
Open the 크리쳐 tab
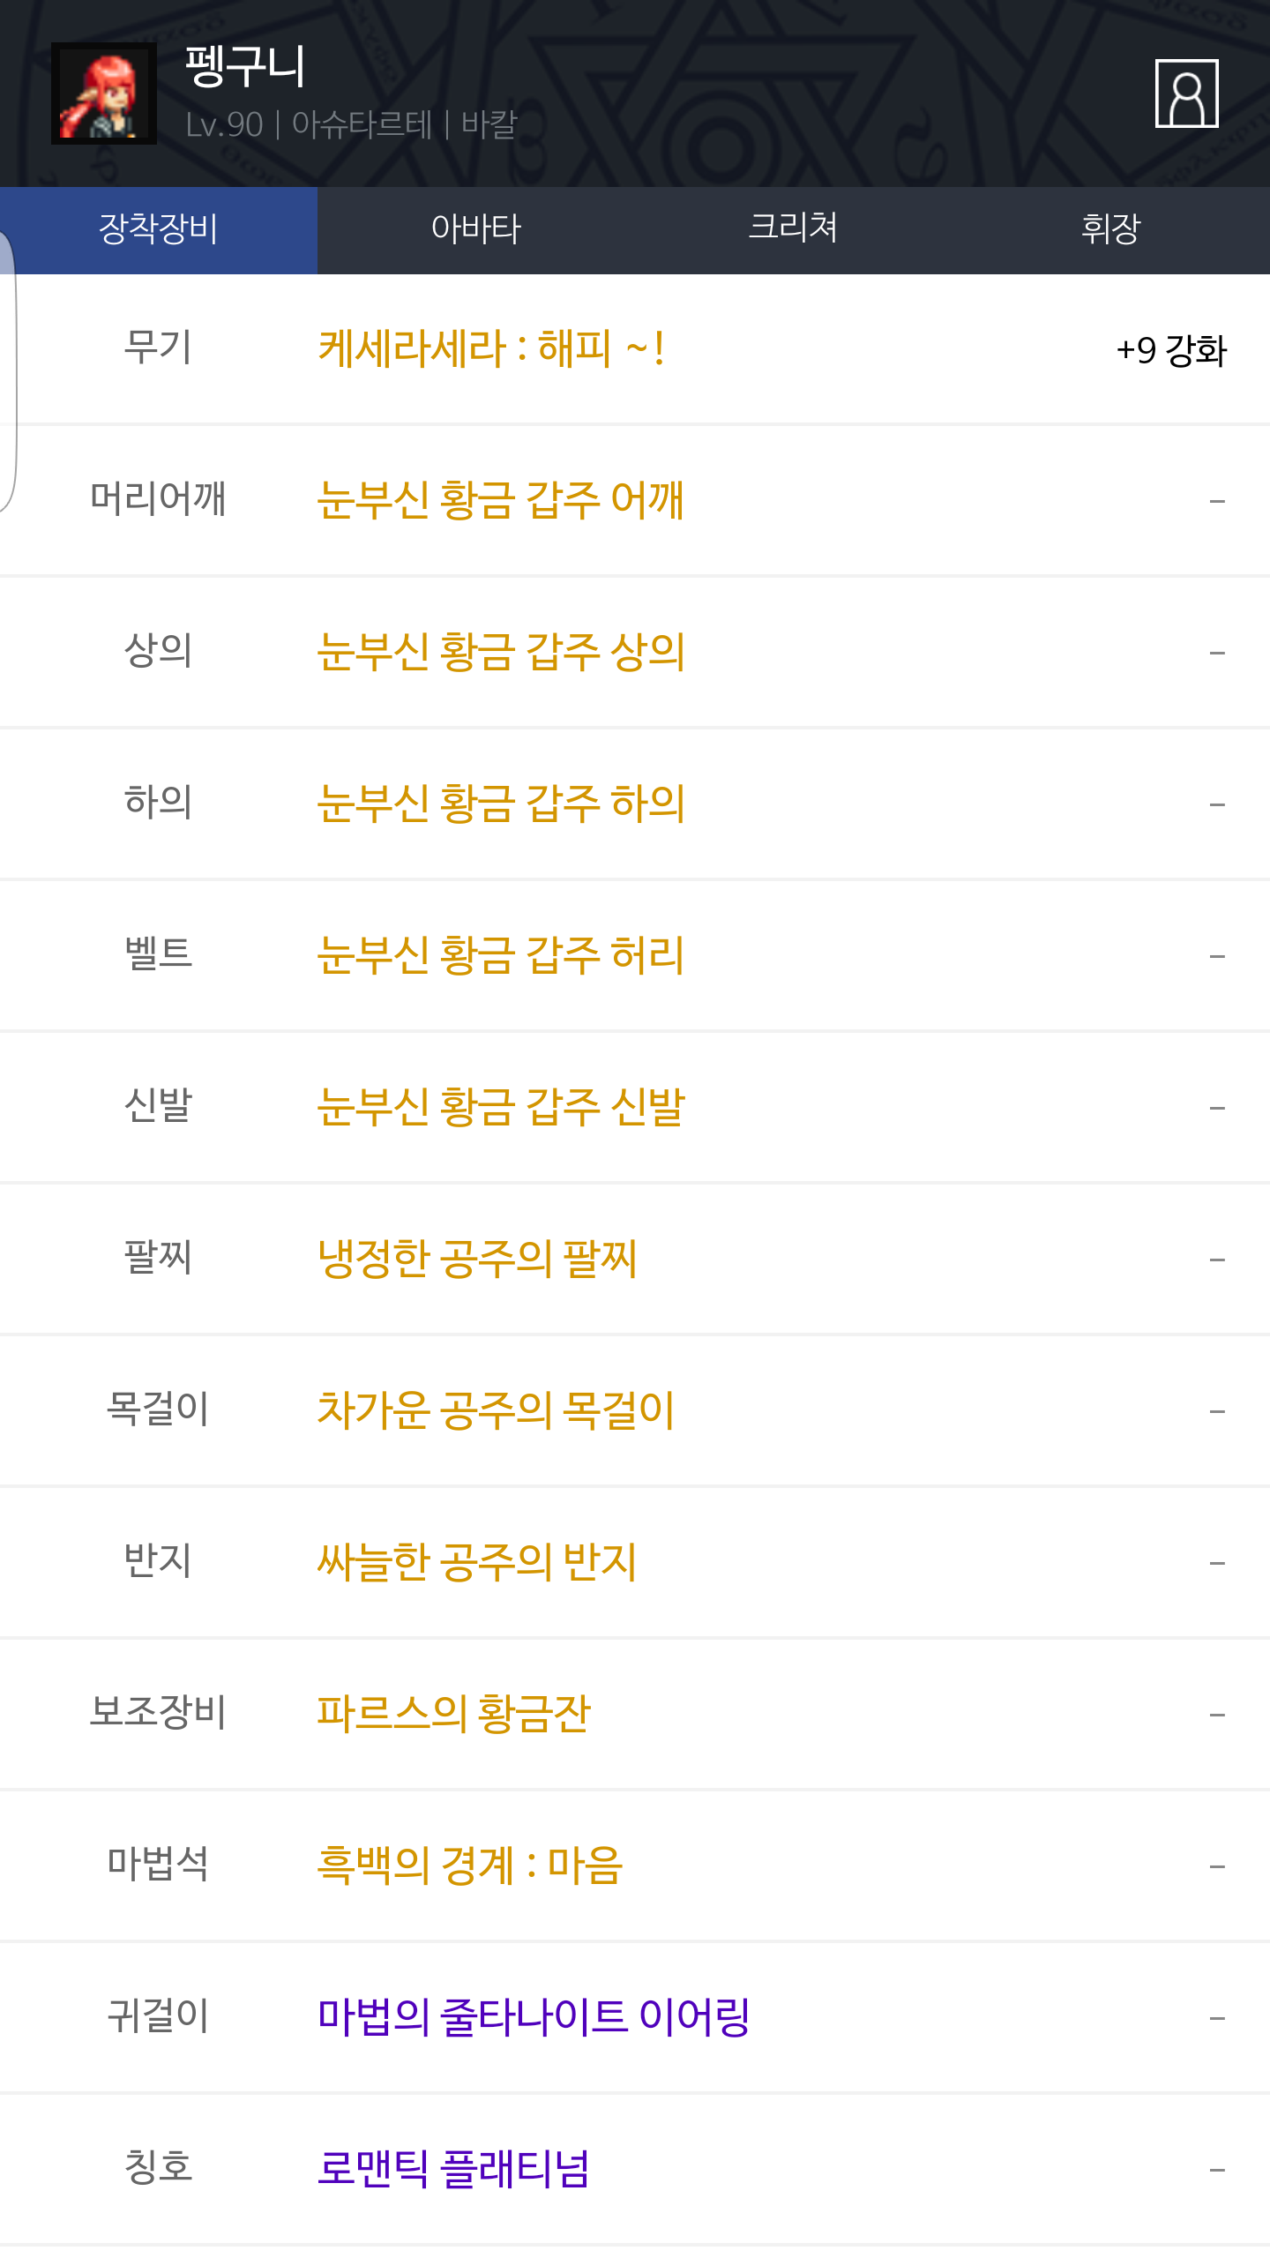[x=793, y=229]
